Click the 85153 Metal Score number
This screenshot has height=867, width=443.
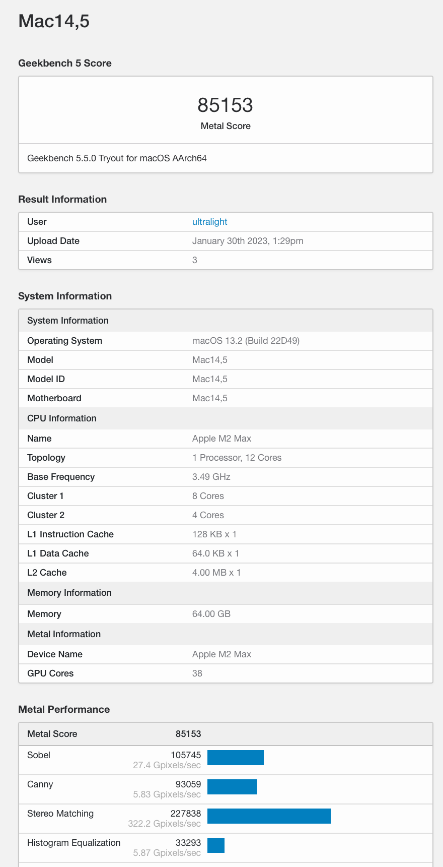coord(225,105)
